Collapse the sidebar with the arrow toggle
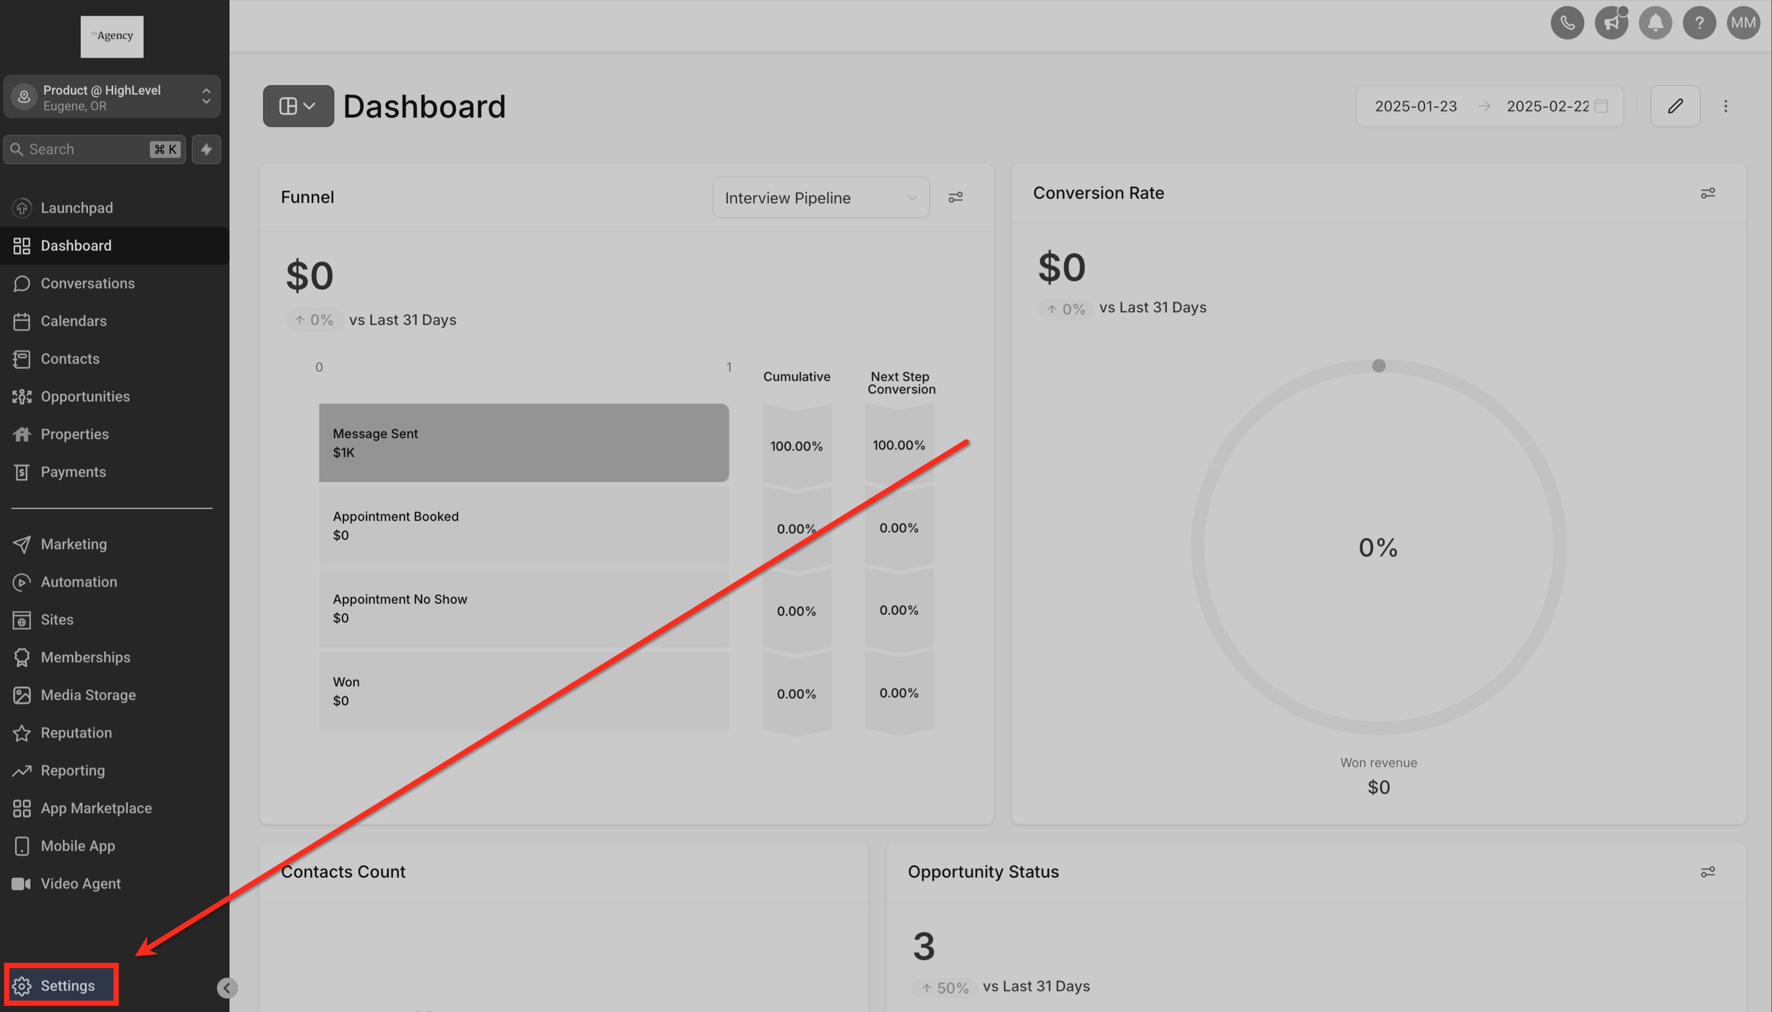Screen dimensions: 1772x1012 [x=227, y=988]
